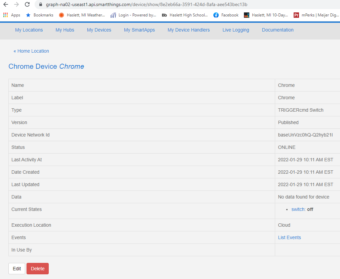Image resolution: width=340 pixels, height=279 pixels.
Task: Return to Home Location link
Action: click(x=31, y=51)
